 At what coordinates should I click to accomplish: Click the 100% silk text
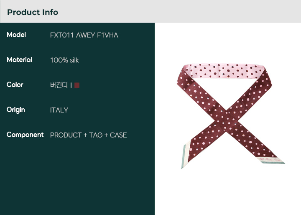(x=64, y=60)
